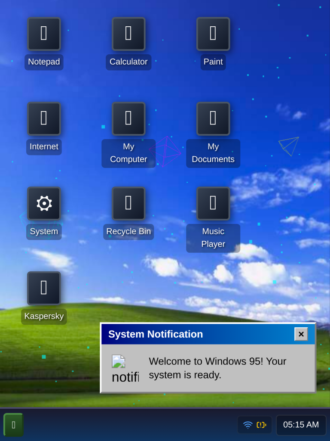This screenshot has height=441, width=330.
Task: Close the System Notification popup
Action: coord(301,334)
